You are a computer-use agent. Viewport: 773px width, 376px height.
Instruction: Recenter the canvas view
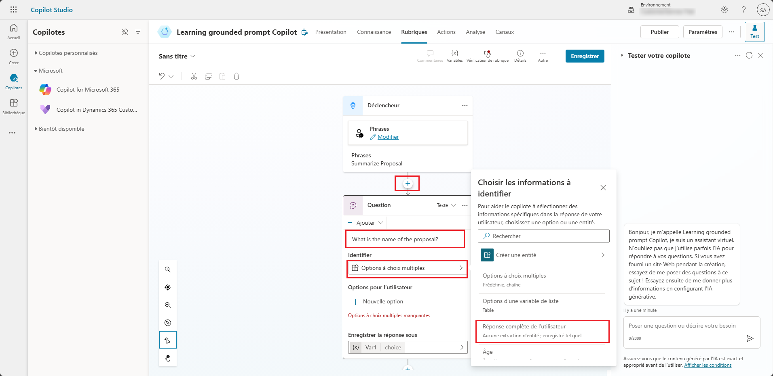pyautogui.click(x=168, y=287)
